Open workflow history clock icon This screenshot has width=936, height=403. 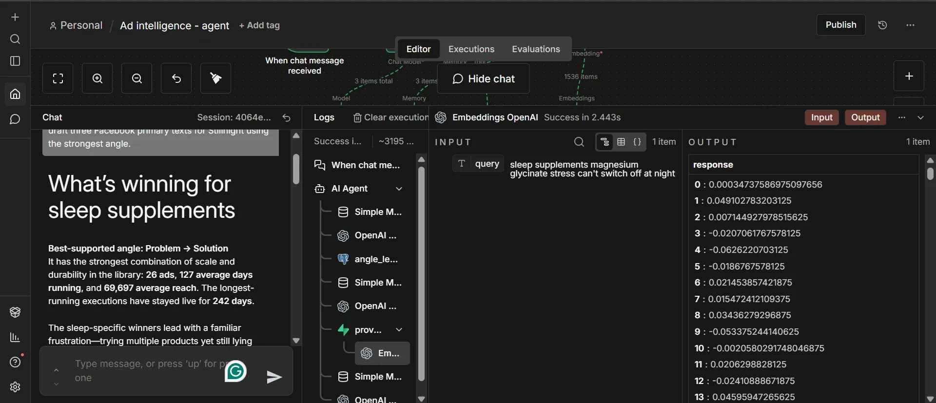click(882, 25)
